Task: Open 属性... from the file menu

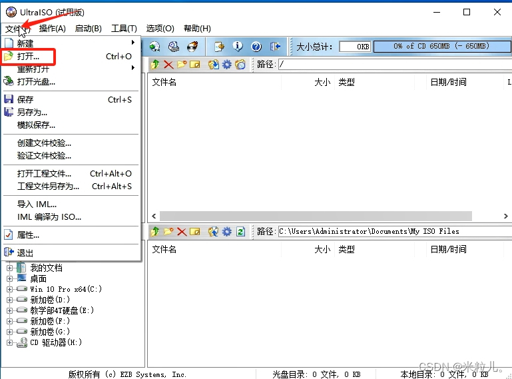Action: click(71, 235)
